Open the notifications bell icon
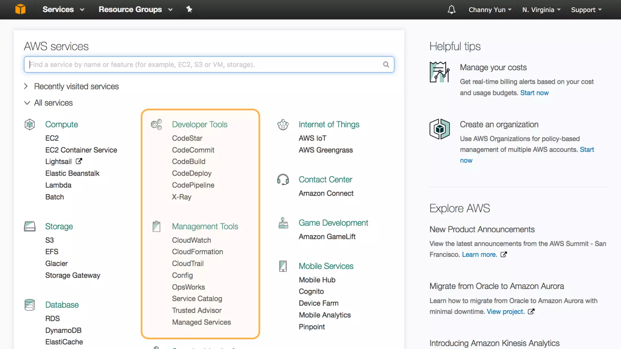Image resolution: width=621 pixels, height=349 pixels. pos(451,10)
